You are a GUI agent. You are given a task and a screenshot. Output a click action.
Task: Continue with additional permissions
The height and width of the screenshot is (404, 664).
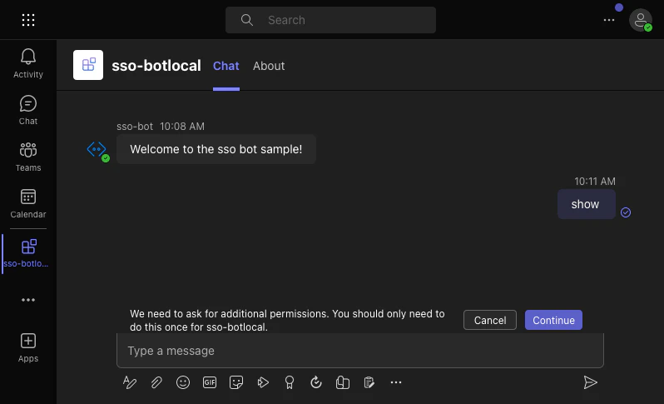coord(553,320)
